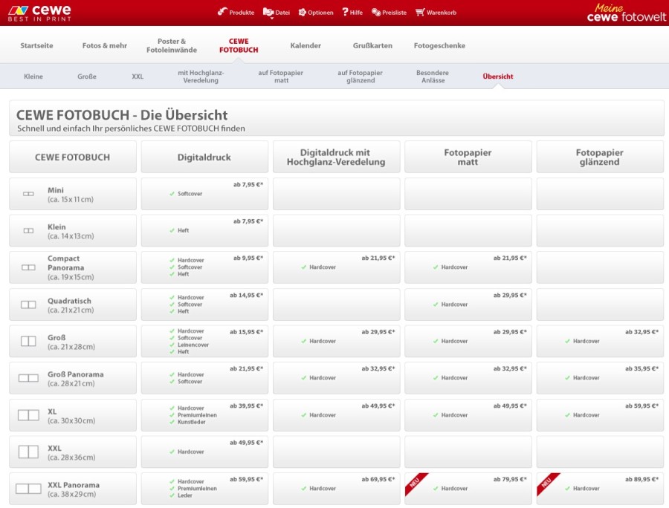This screenshot has height=508, width=669.
Task: Open the Kalender navigation tab
Action: point(306,45)
